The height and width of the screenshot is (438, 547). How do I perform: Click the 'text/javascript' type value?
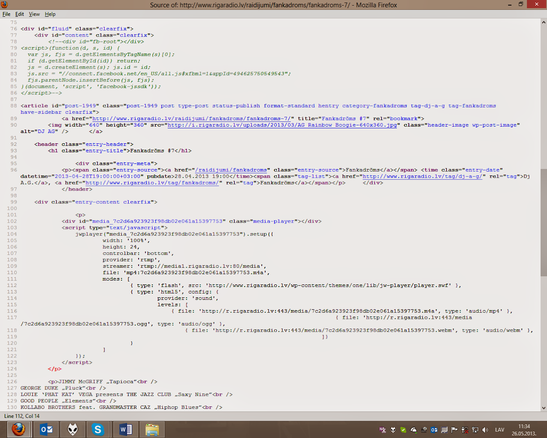pyautogui.click(x=135, y=228)
